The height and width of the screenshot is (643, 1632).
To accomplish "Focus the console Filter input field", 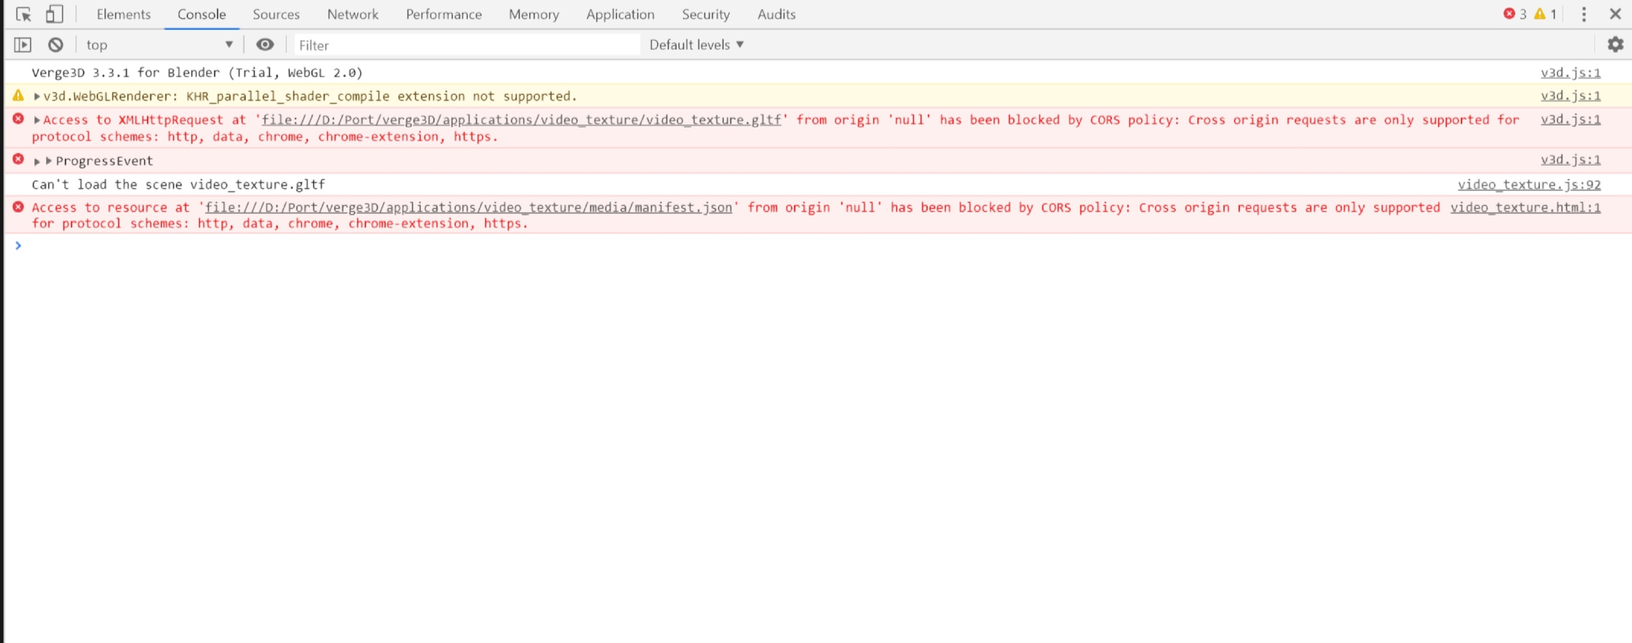I will coord(467,45).
